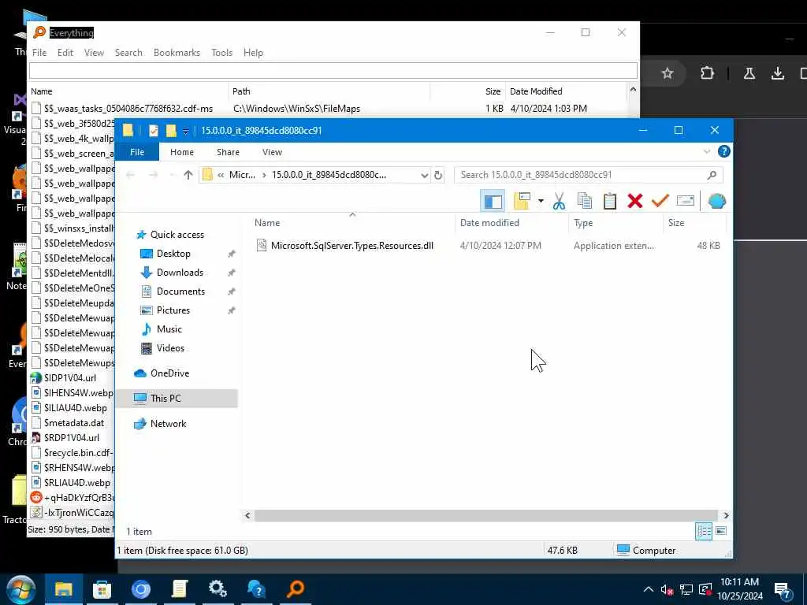Open Everything's Search menu
This screenshot has width=807, height=605.
coord(128,53)
